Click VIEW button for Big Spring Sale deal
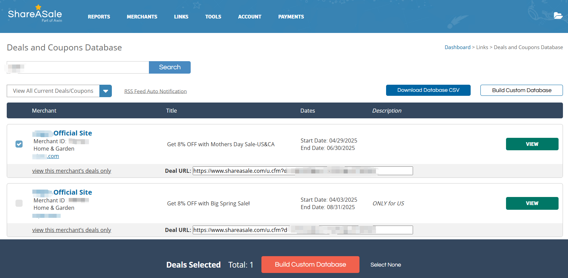Image resolution: width=568 pixels, height=278 pixels. coord(532,203)
